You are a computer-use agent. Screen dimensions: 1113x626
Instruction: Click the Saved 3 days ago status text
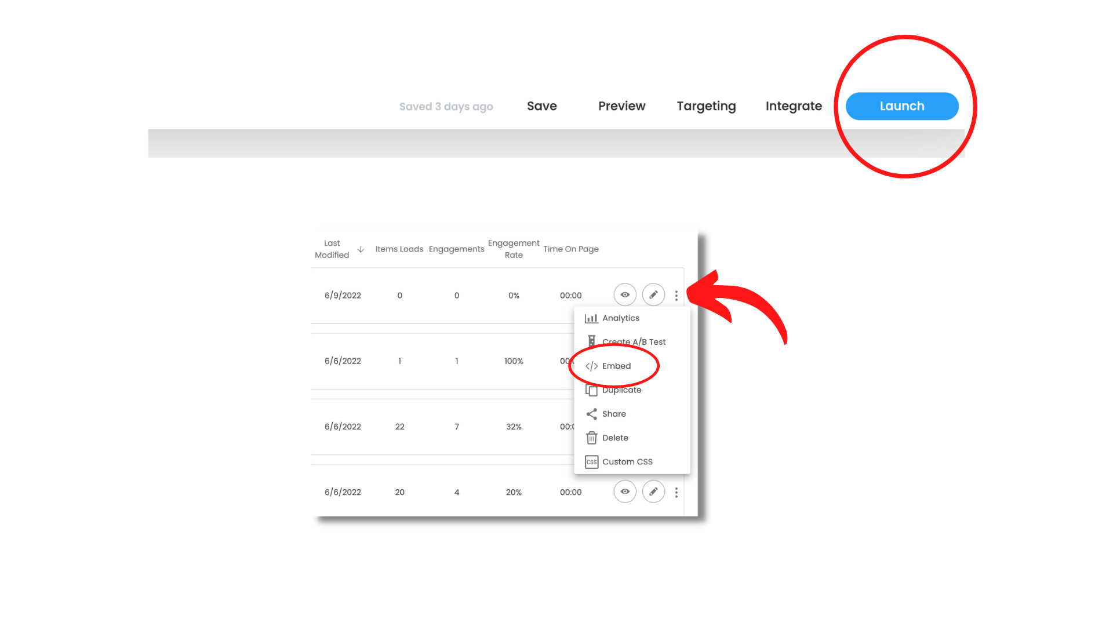click(x=446, y=107)
